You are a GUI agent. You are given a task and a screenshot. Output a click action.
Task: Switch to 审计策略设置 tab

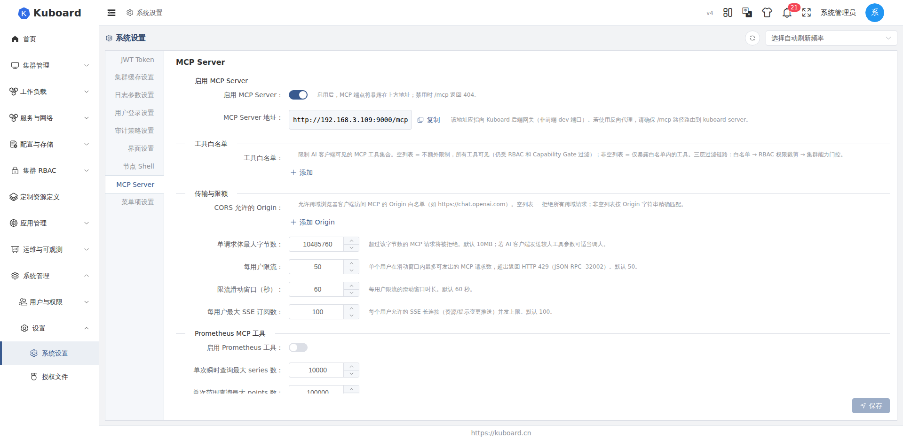135,131
